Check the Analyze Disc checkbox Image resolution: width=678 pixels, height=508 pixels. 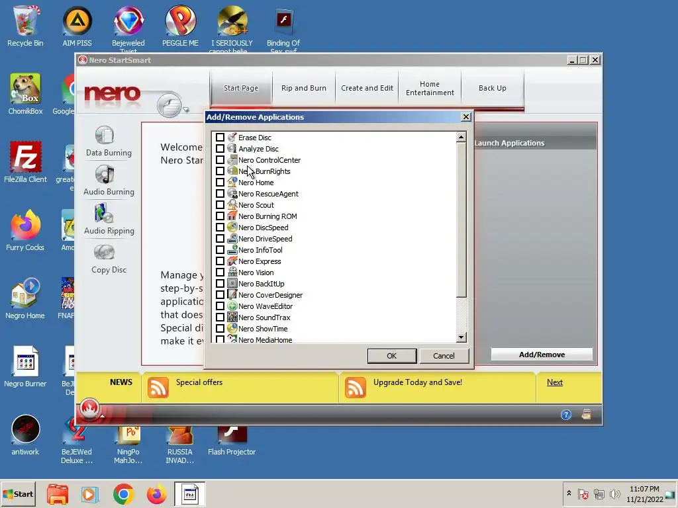(x=220, y=149)
